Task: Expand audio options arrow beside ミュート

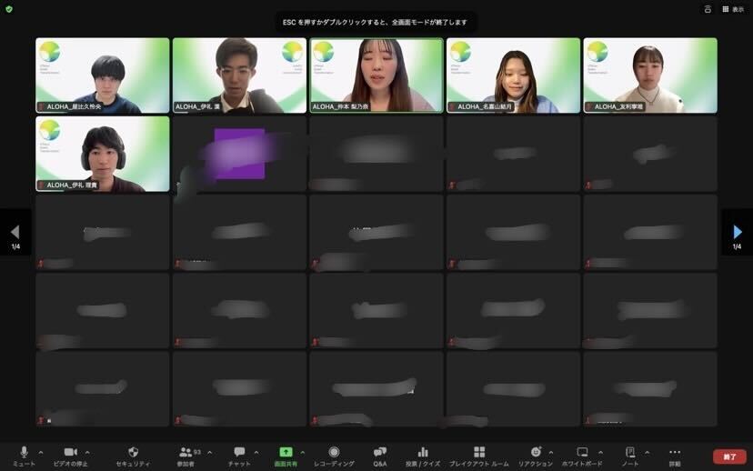Action: [40, 452]
